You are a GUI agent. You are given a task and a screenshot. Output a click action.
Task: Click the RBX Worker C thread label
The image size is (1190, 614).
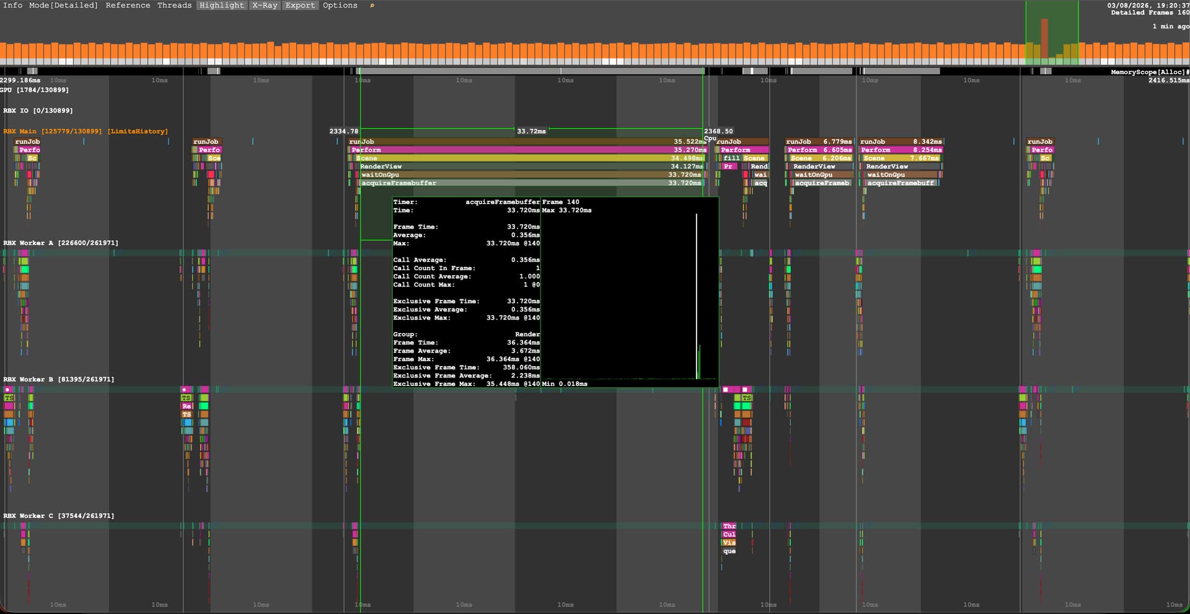(x=59, y=515)
